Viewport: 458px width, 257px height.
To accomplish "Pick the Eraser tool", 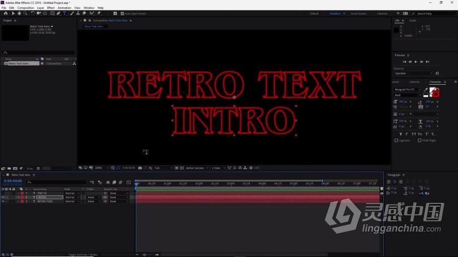I will tap(84, 13).
